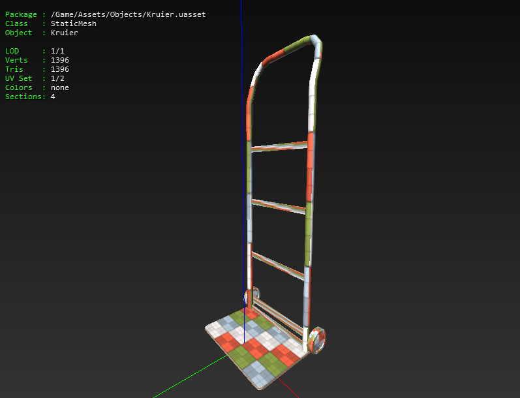Click the Tris count 1396
Image resolution: width=520 pixels, height=398 pixels.
(x=59, y=69)
